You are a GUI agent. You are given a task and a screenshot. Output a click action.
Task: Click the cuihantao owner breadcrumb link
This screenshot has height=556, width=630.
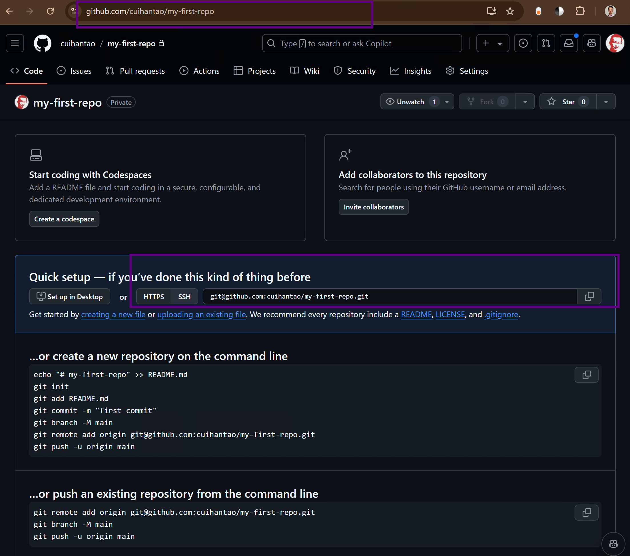(x=78, y=43)
